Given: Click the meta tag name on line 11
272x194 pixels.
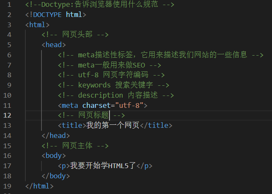Looking at the screenshot, I should 70,105.
